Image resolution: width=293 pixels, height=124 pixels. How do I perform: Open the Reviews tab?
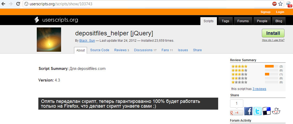tap(122, 50)
